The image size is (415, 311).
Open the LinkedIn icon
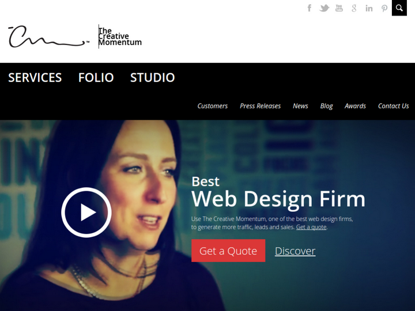[369, 9]
